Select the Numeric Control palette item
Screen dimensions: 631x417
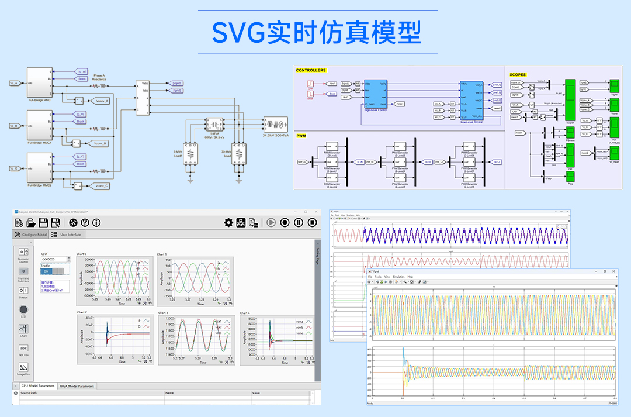pos(23,256)
